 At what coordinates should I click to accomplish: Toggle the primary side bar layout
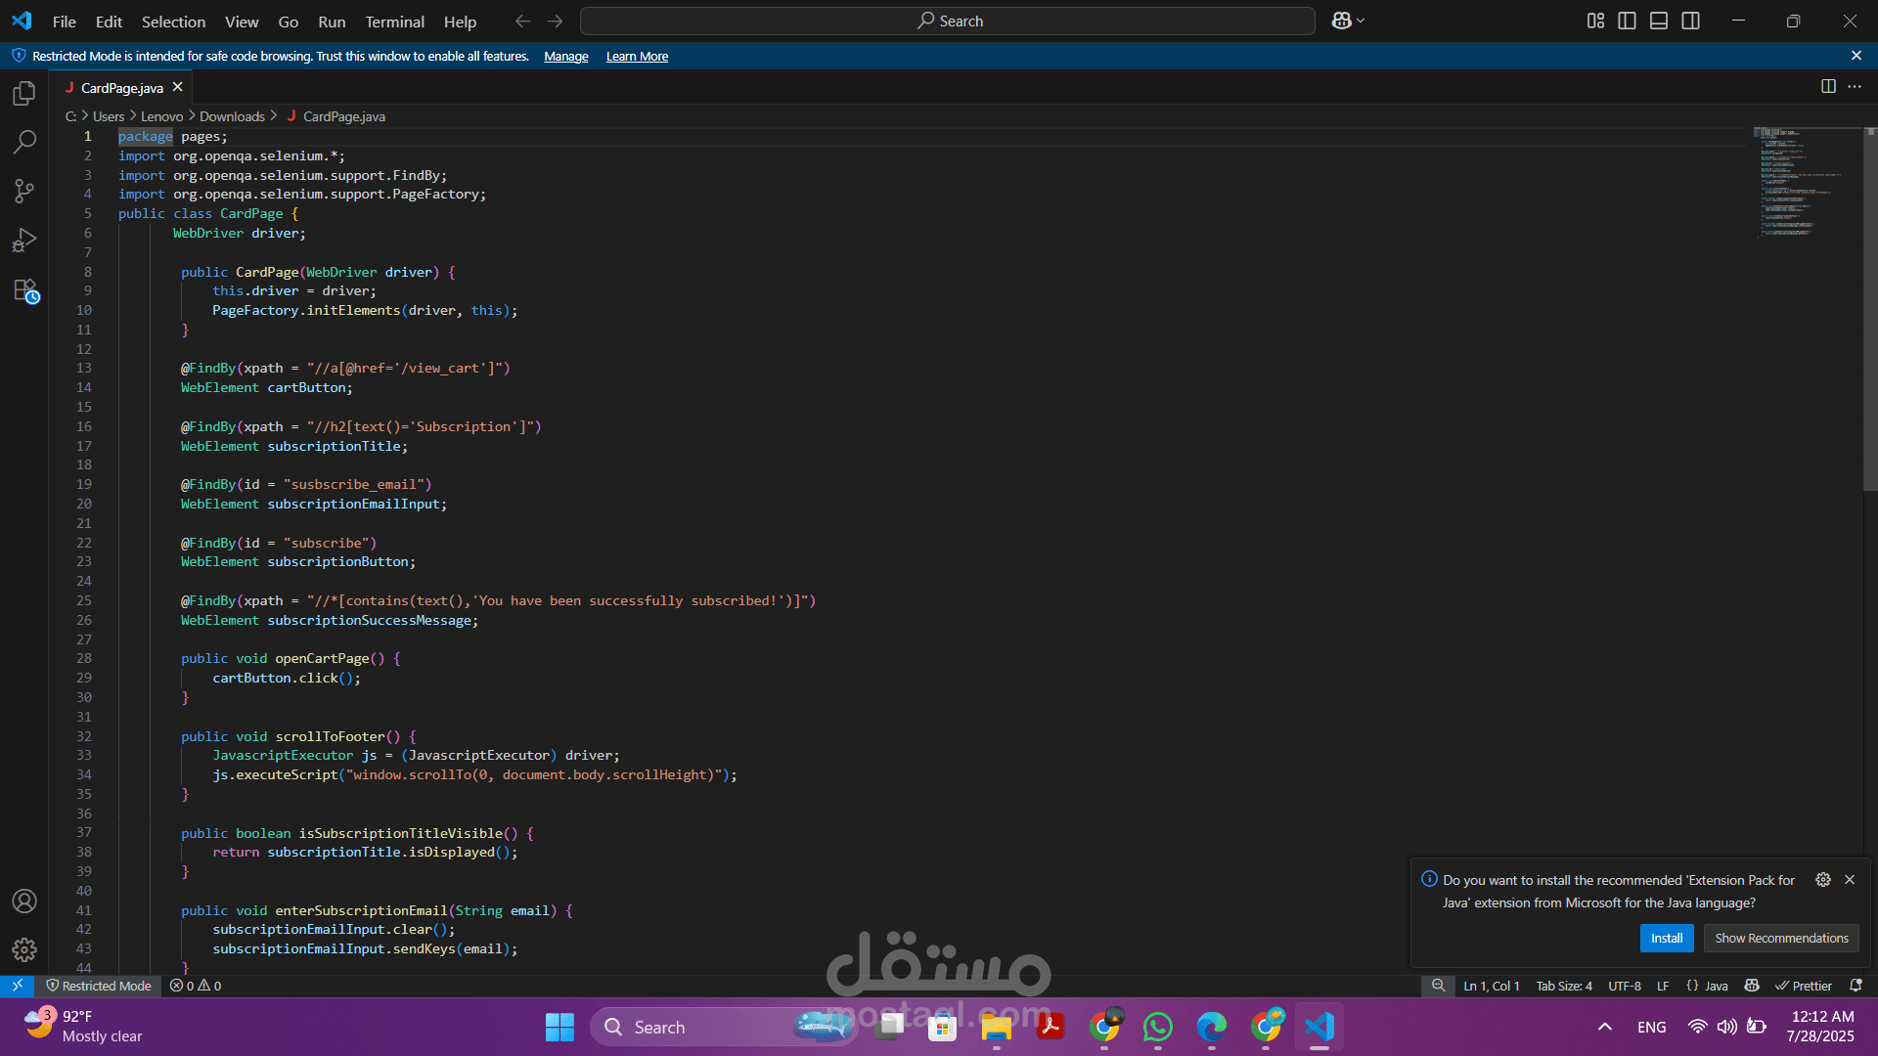1628,21
